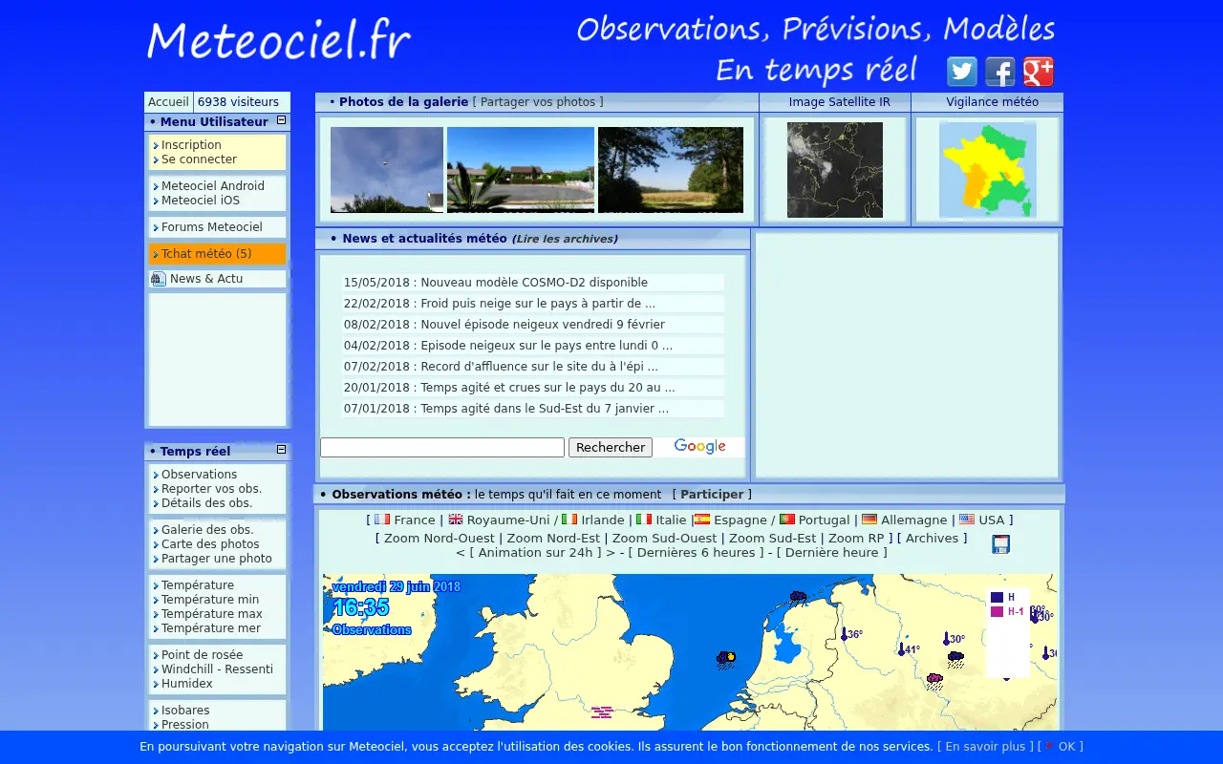Select the Espagne flag icon
1223x764 pixels.
702,520
